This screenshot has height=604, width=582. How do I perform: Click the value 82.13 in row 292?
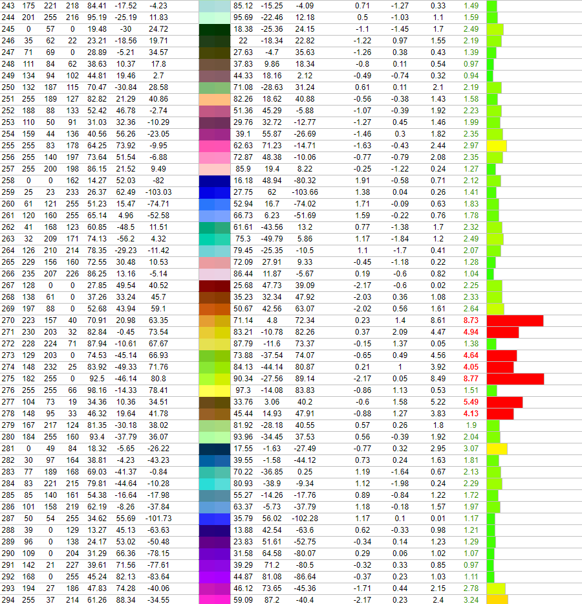point(126,577)
